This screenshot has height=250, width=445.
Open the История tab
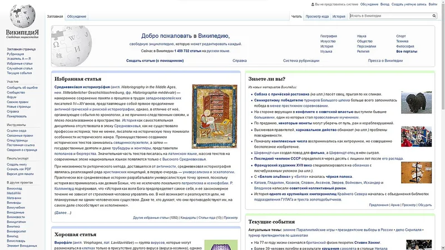(x=339, y=17)
